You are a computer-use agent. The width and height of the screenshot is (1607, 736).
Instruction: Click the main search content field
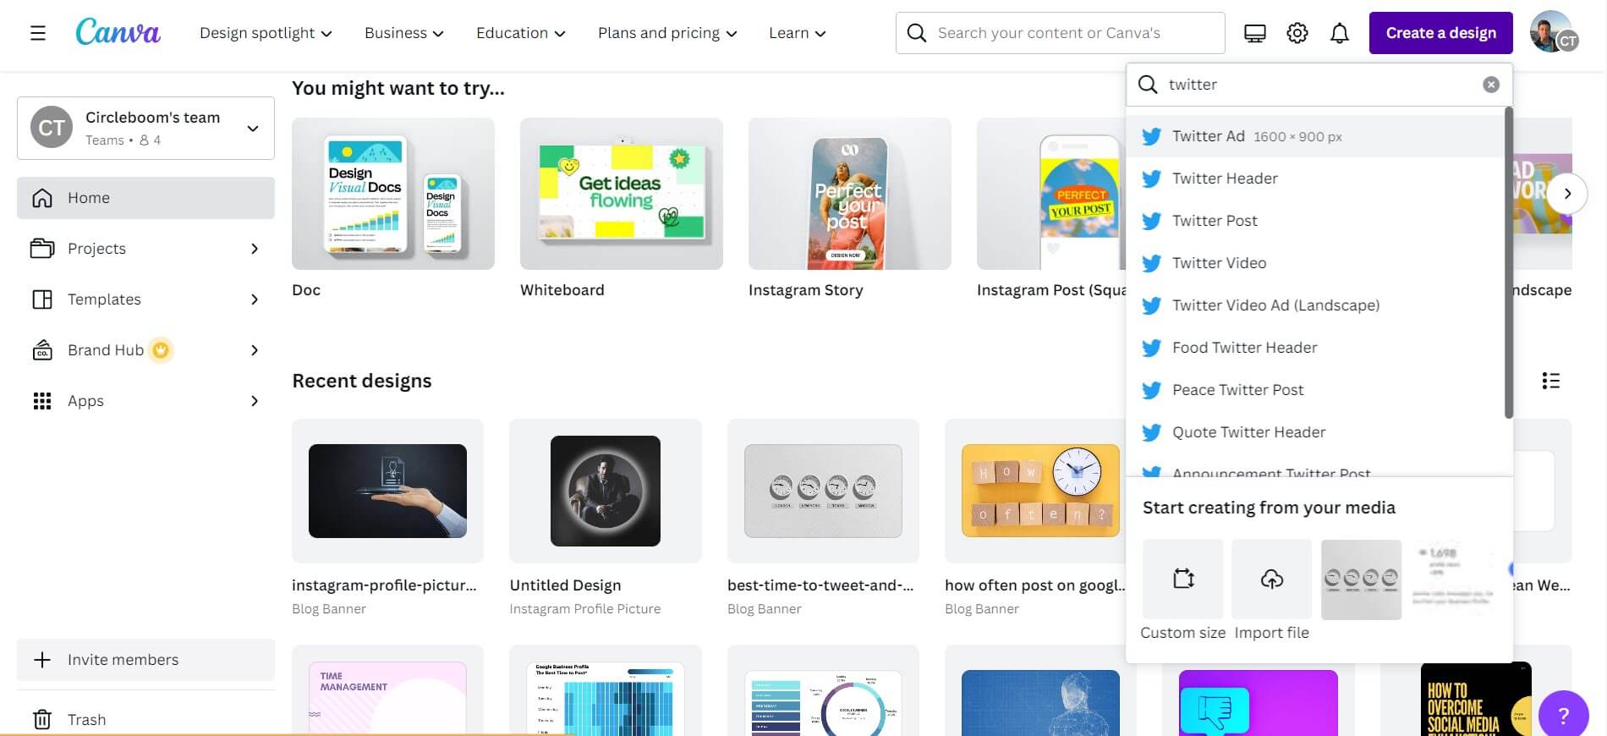click(x=1061, y=33)
